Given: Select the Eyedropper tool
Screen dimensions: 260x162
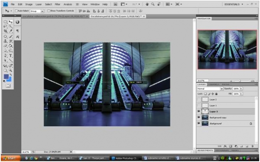Looking at the screenshot, I should (10, 31).
